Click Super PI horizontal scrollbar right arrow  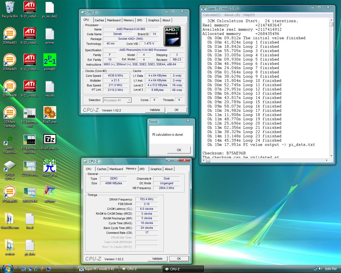click(x=327, y=160)
